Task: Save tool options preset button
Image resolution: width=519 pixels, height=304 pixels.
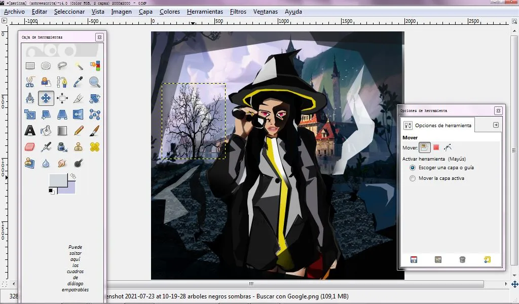Action: tap(414, 260)
